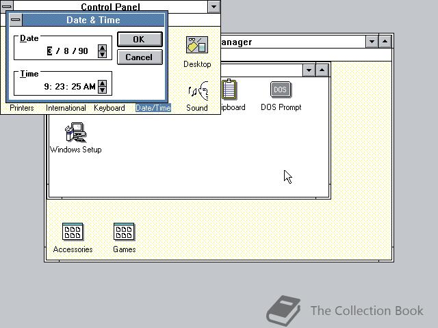438x328 pixels.
Task: Select the day field showing 8
Action: (x=66, y=51)
